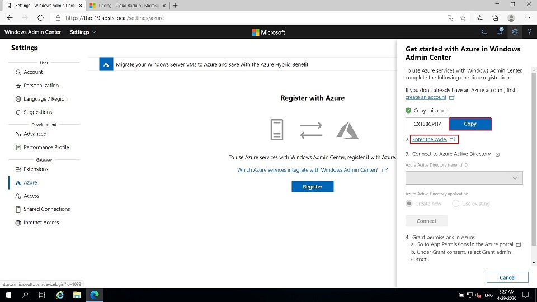Screen dimensions: 537x302
Task: Click the Register button
Action: point(312,187)
